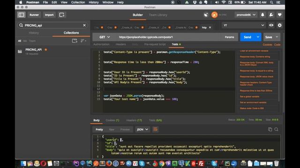Open the wrench settings icon
Image resolution: width=300 pixels, height=168 pixels.
pos(271,14)
